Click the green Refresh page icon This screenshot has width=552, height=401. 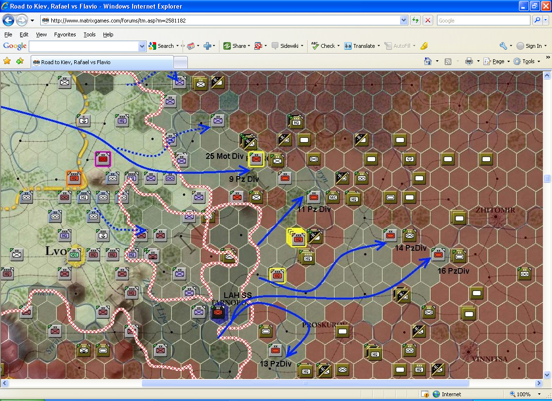[415, 21]
